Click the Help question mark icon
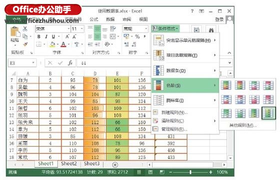Viewport: 280px width, 180px height. 192,11
